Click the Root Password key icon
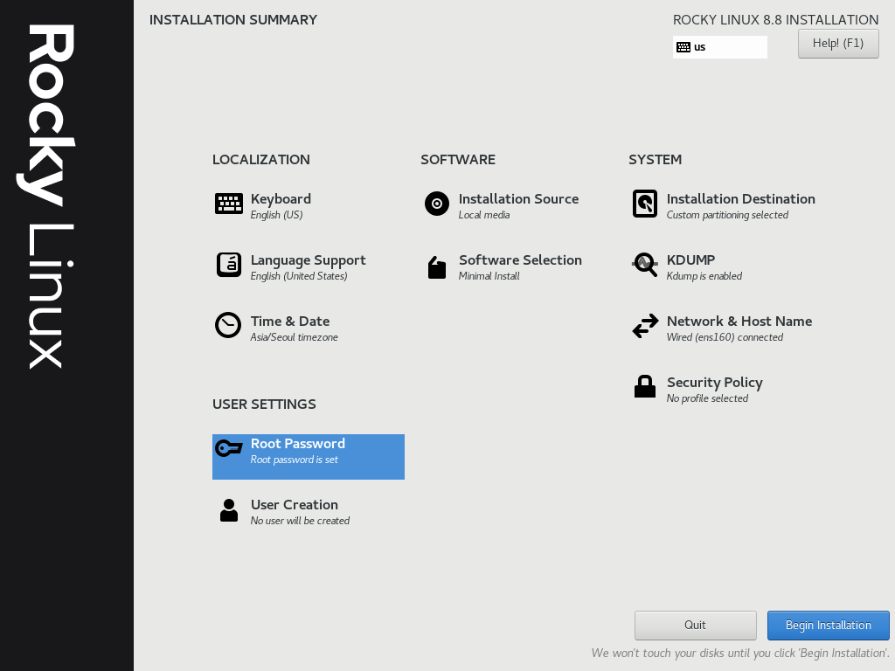Image resolution: width=895 pixels, height=671 pixels. coord(229,448)
